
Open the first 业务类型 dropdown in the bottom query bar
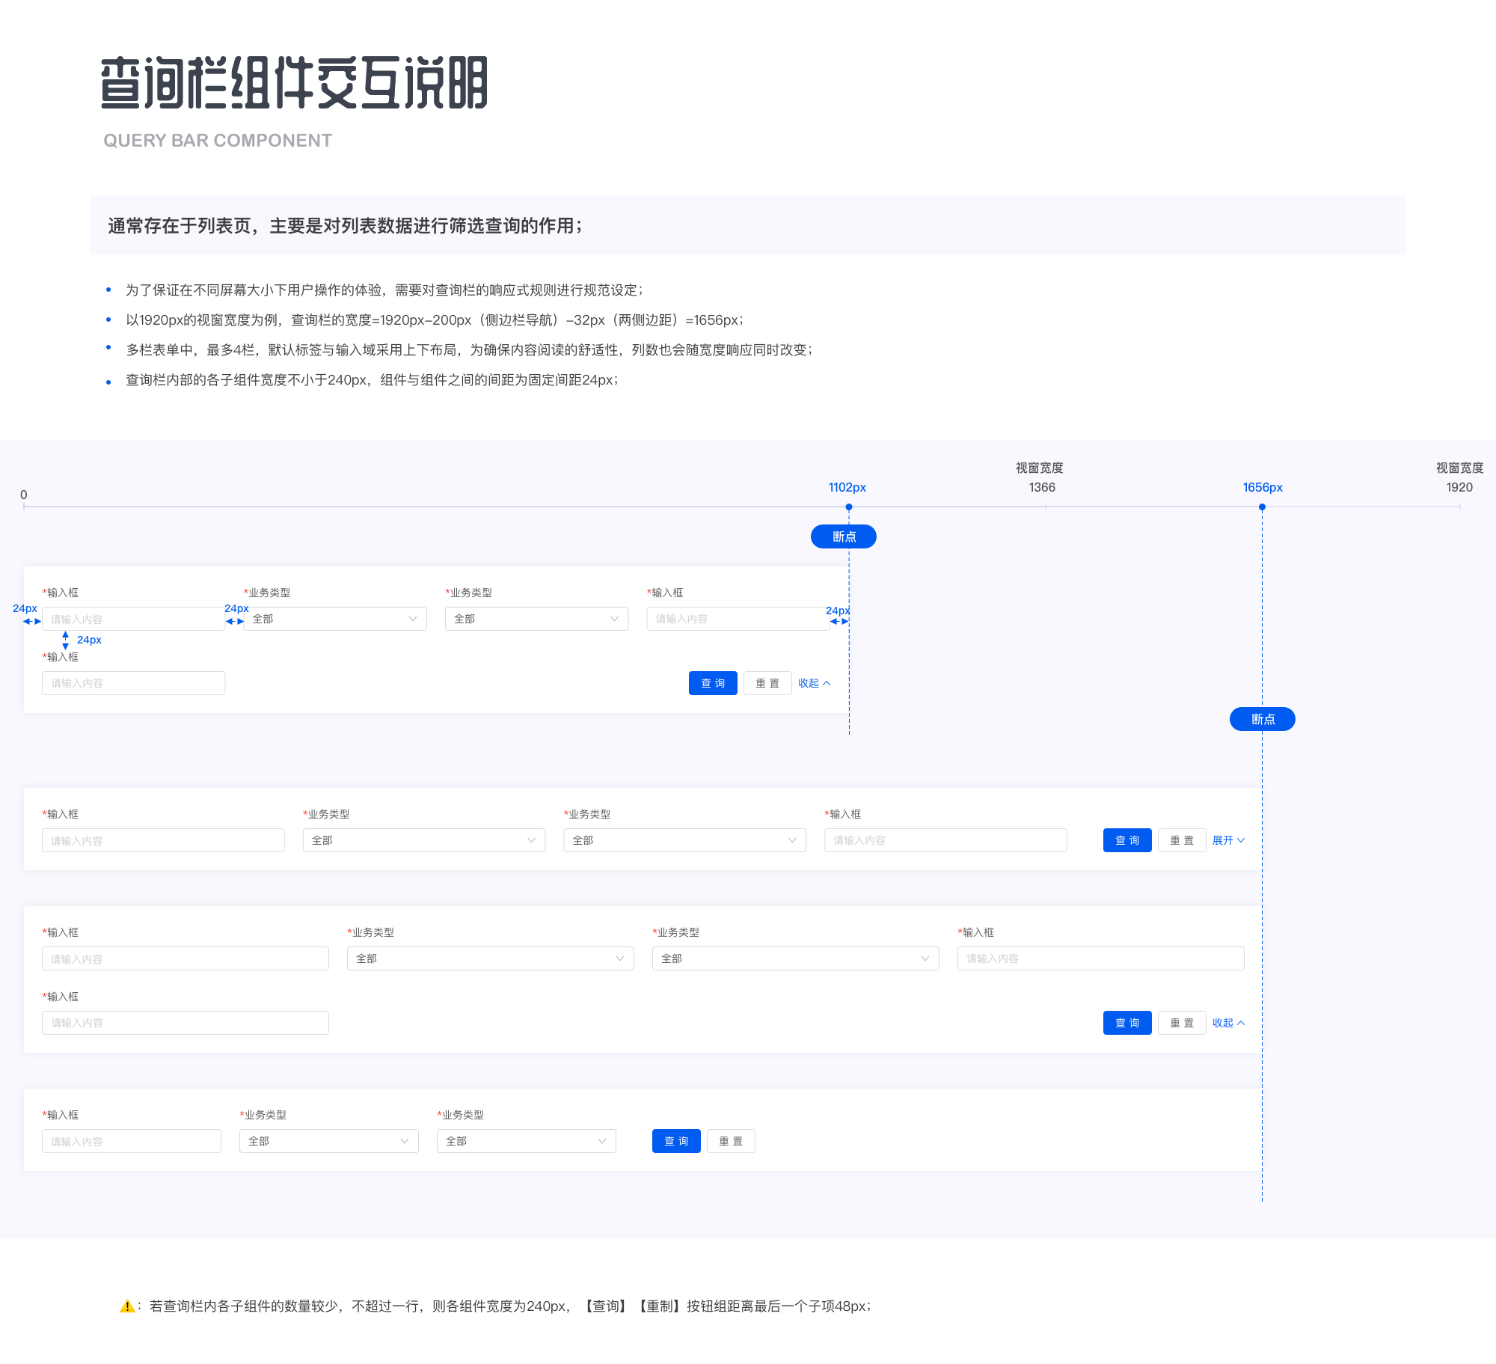329,1141
